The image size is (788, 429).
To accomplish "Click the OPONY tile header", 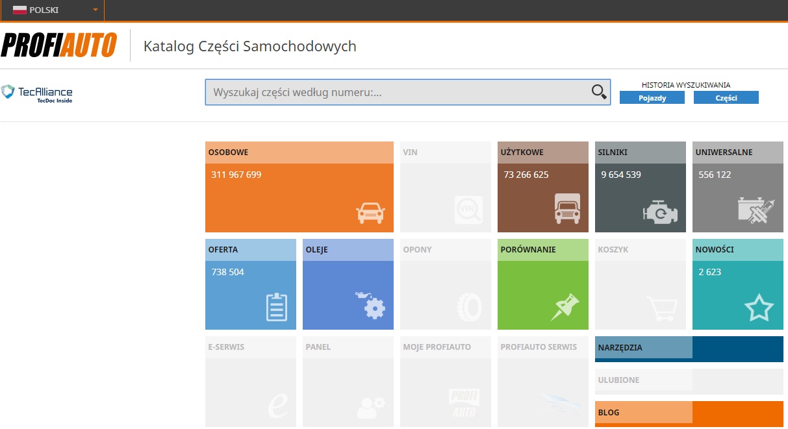I will 446,250.
